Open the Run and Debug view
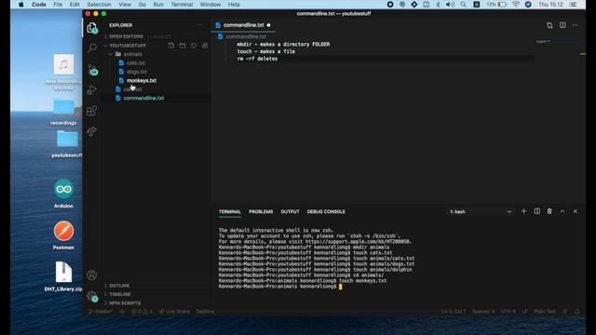The height and width of the screenshot is (335, 596). click(x=92, y=90)
